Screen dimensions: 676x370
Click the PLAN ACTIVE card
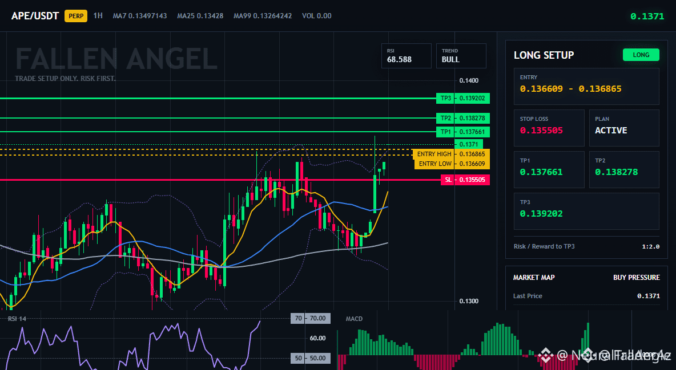(624, 128)
